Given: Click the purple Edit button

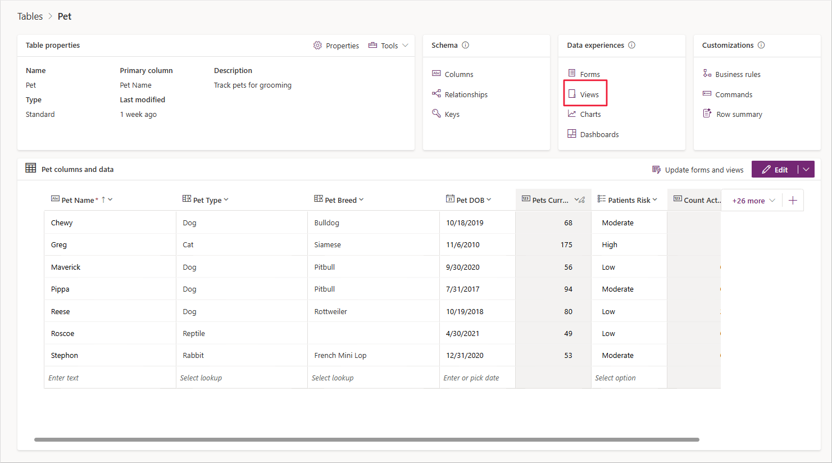Looking at the screenshot, I should [775, 170].
